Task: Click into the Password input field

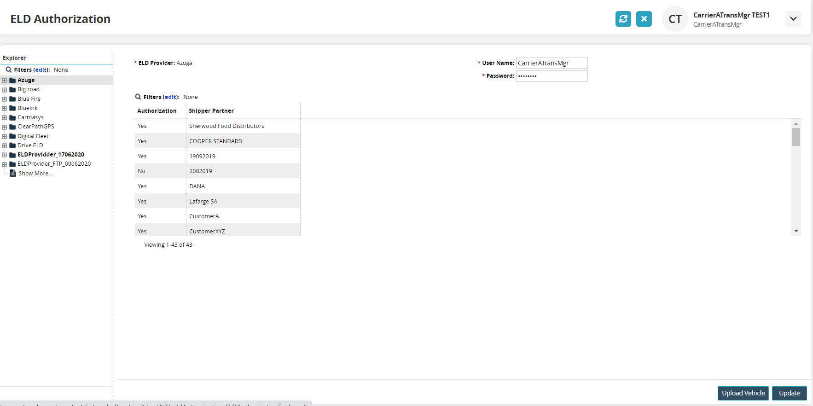Action: pos(552,76)
